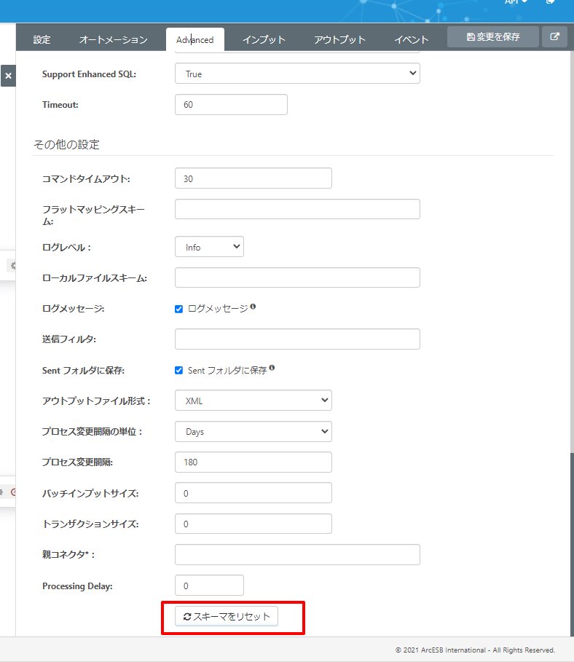Disable the Sent フォルダに保存 option
574x662 pixels.
coord(178,370)
